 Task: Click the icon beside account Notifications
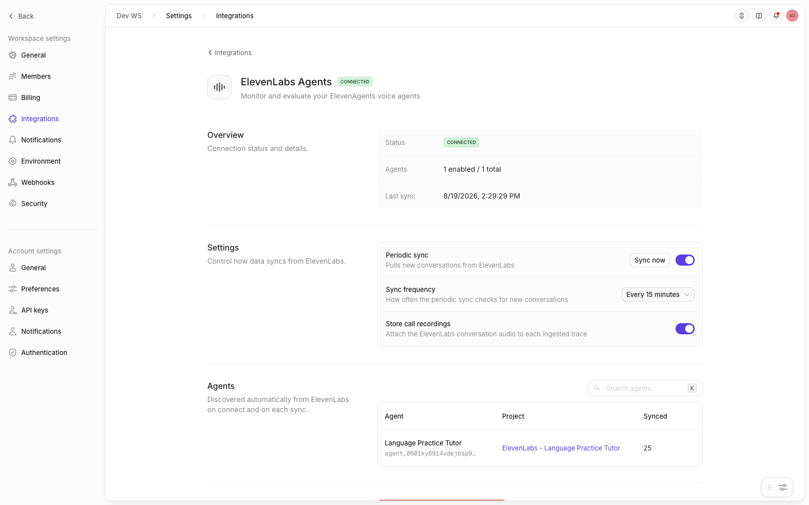tap(13, 331)
